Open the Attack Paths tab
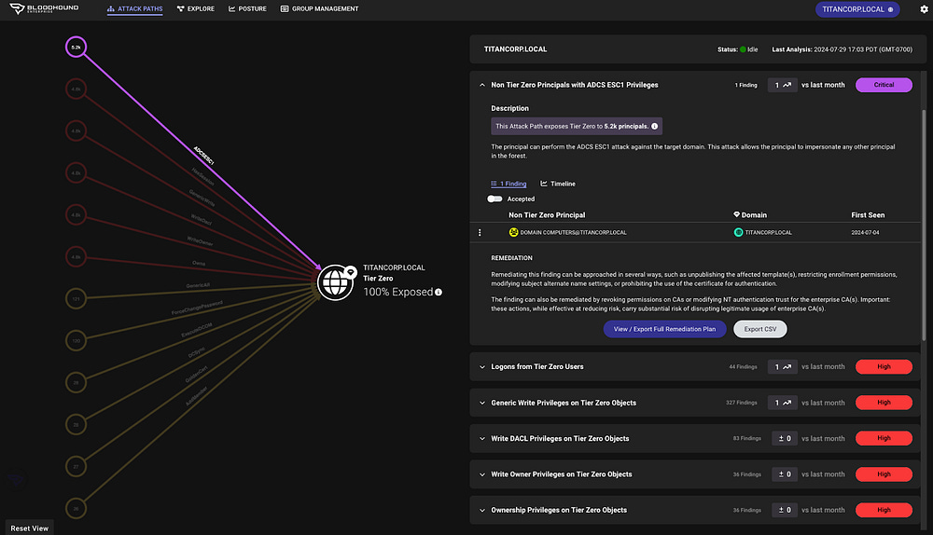The width and height of the screenshot is (933, 535). coord(134,9)
